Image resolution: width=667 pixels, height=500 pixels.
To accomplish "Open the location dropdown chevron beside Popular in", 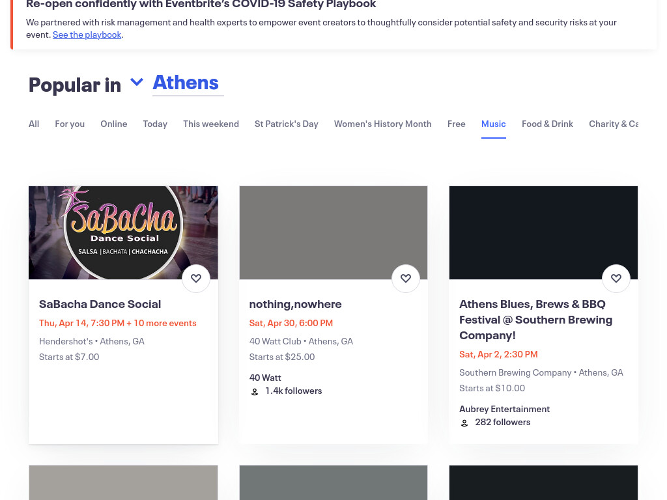I will click(x=137, y=81).
